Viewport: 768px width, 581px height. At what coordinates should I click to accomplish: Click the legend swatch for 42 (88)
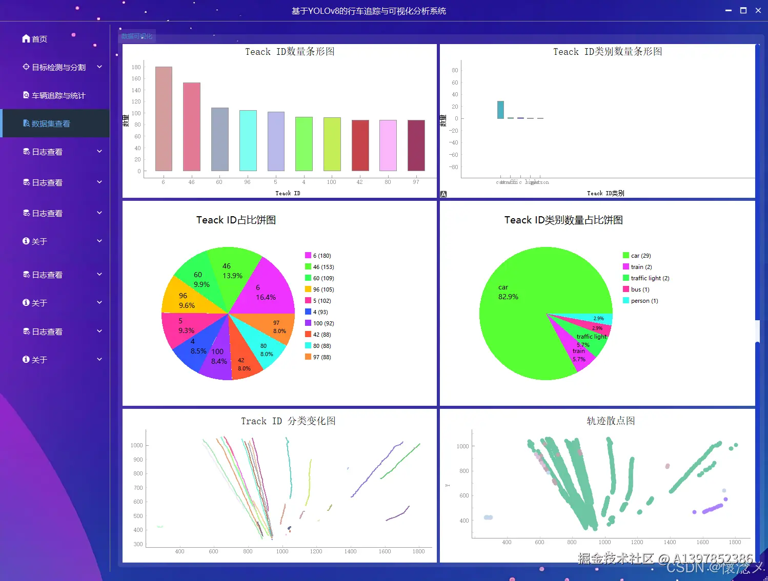308,334
